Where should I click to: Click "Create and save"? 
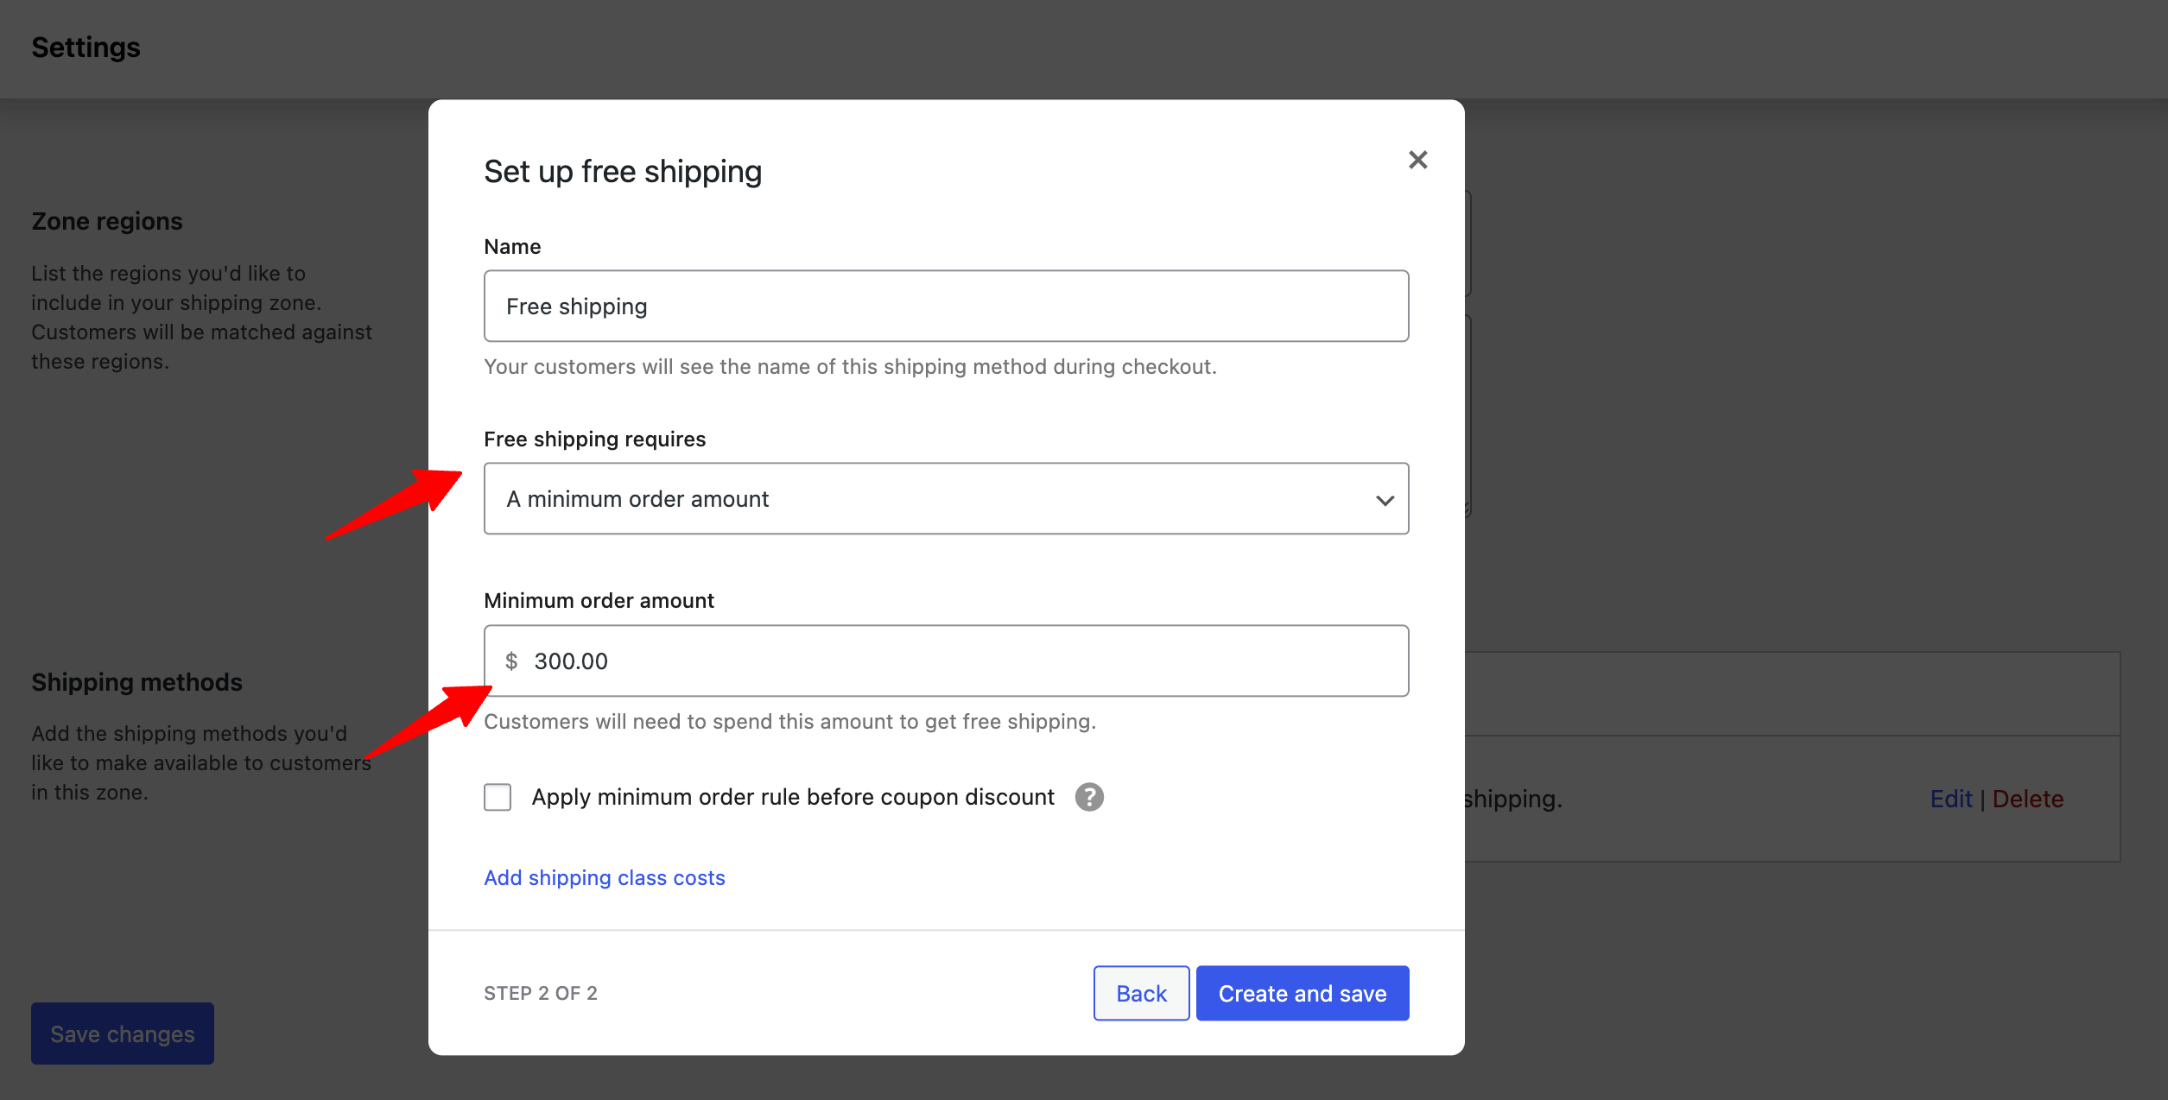(1302, 993)
